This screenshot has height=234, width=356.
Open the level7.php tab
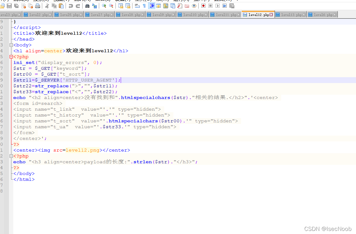click(99, 15)
